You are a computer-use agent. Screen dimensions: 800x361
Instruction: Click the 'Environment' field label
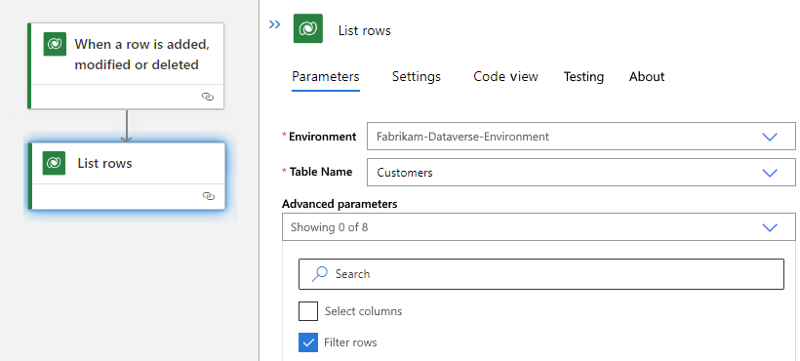[323, 137]
